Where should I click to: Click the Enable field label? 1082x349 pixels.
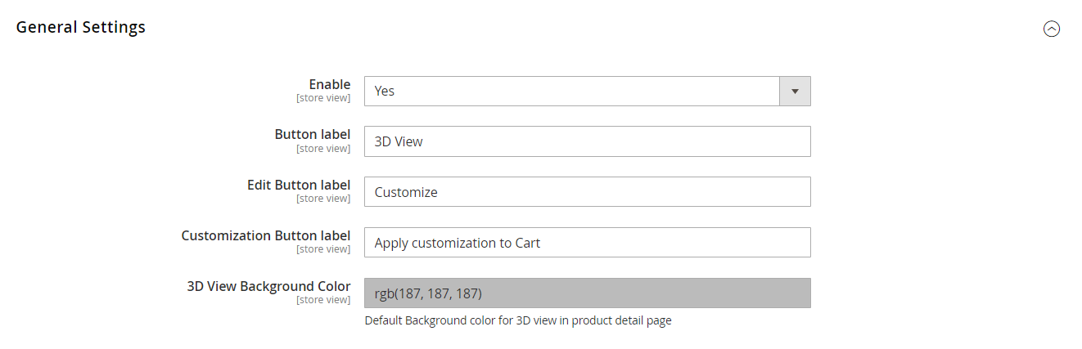(x=329, y=84)
